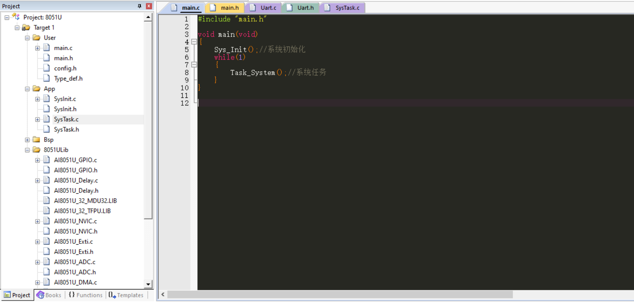Click the project tree scroll up arrow
The image size is (634, 303).
pyautogui.click(x=148, y=17)
